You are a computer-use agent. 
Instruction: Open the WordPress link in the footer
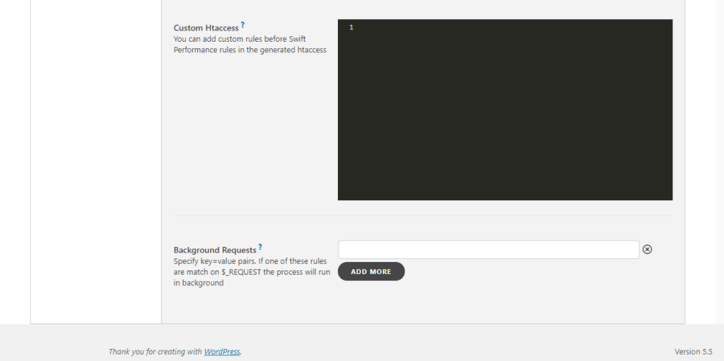[x=222, y=352]
